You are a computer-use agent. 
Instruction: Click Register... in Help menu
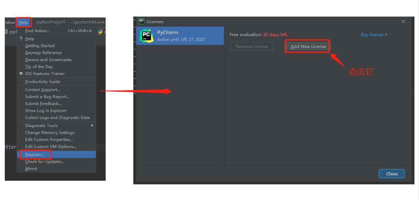coord(56,154)
